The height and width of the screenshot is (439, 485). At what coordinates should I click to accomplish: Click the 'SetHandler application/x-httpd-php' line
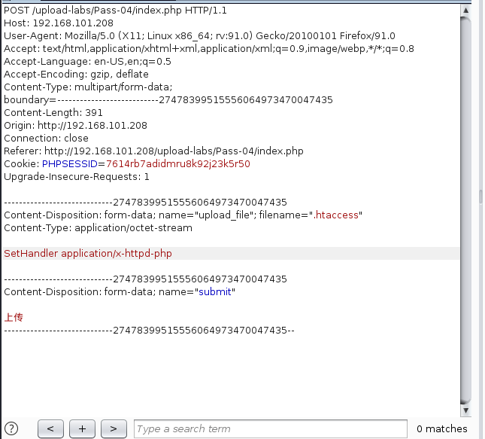point(88,254)
